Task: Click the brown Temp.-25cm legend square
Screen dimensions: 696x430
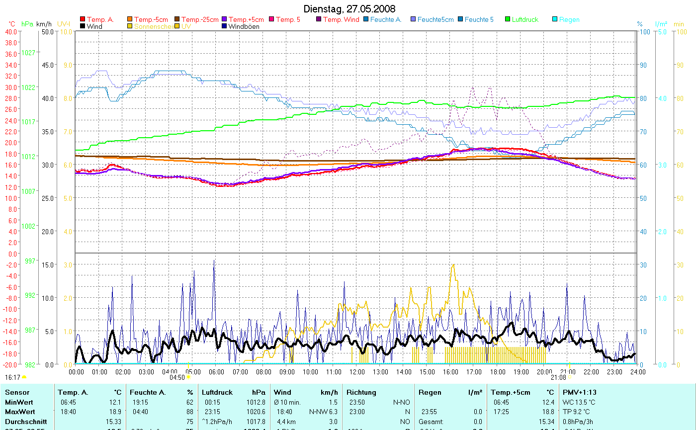Action: click(x=177, y=19)
